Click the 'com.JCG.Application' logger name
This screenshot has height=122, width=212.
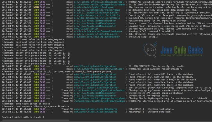pos(86,29)
